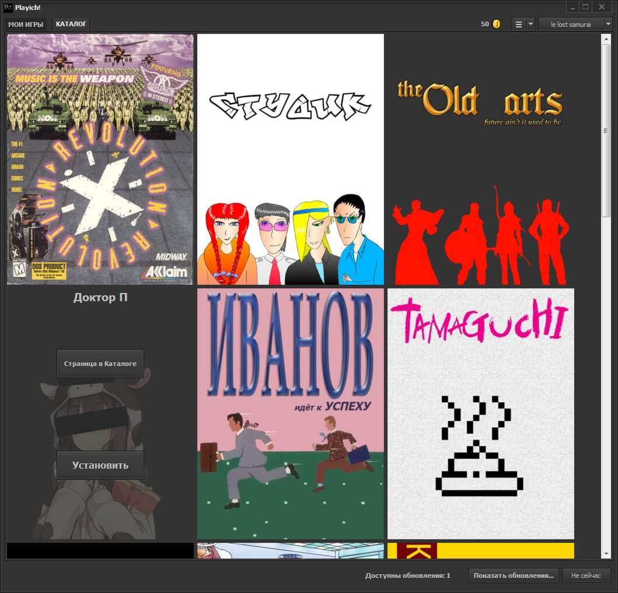Image resolution: width=618 pixels, height=593 pixels.
Task: Expand the view menu dropdown arrow
Action: tap(530, 25)
